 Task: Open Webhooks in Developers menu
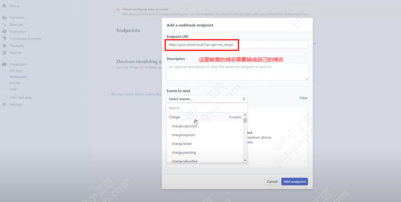[x=18, y=77]
